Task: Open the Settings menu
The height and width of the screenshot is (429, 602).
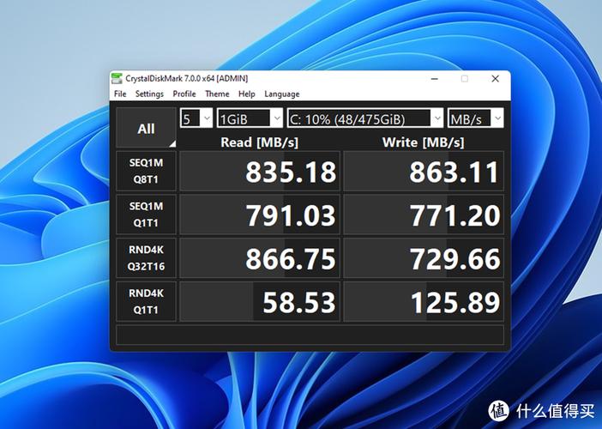Action: (x=149, y=94)
